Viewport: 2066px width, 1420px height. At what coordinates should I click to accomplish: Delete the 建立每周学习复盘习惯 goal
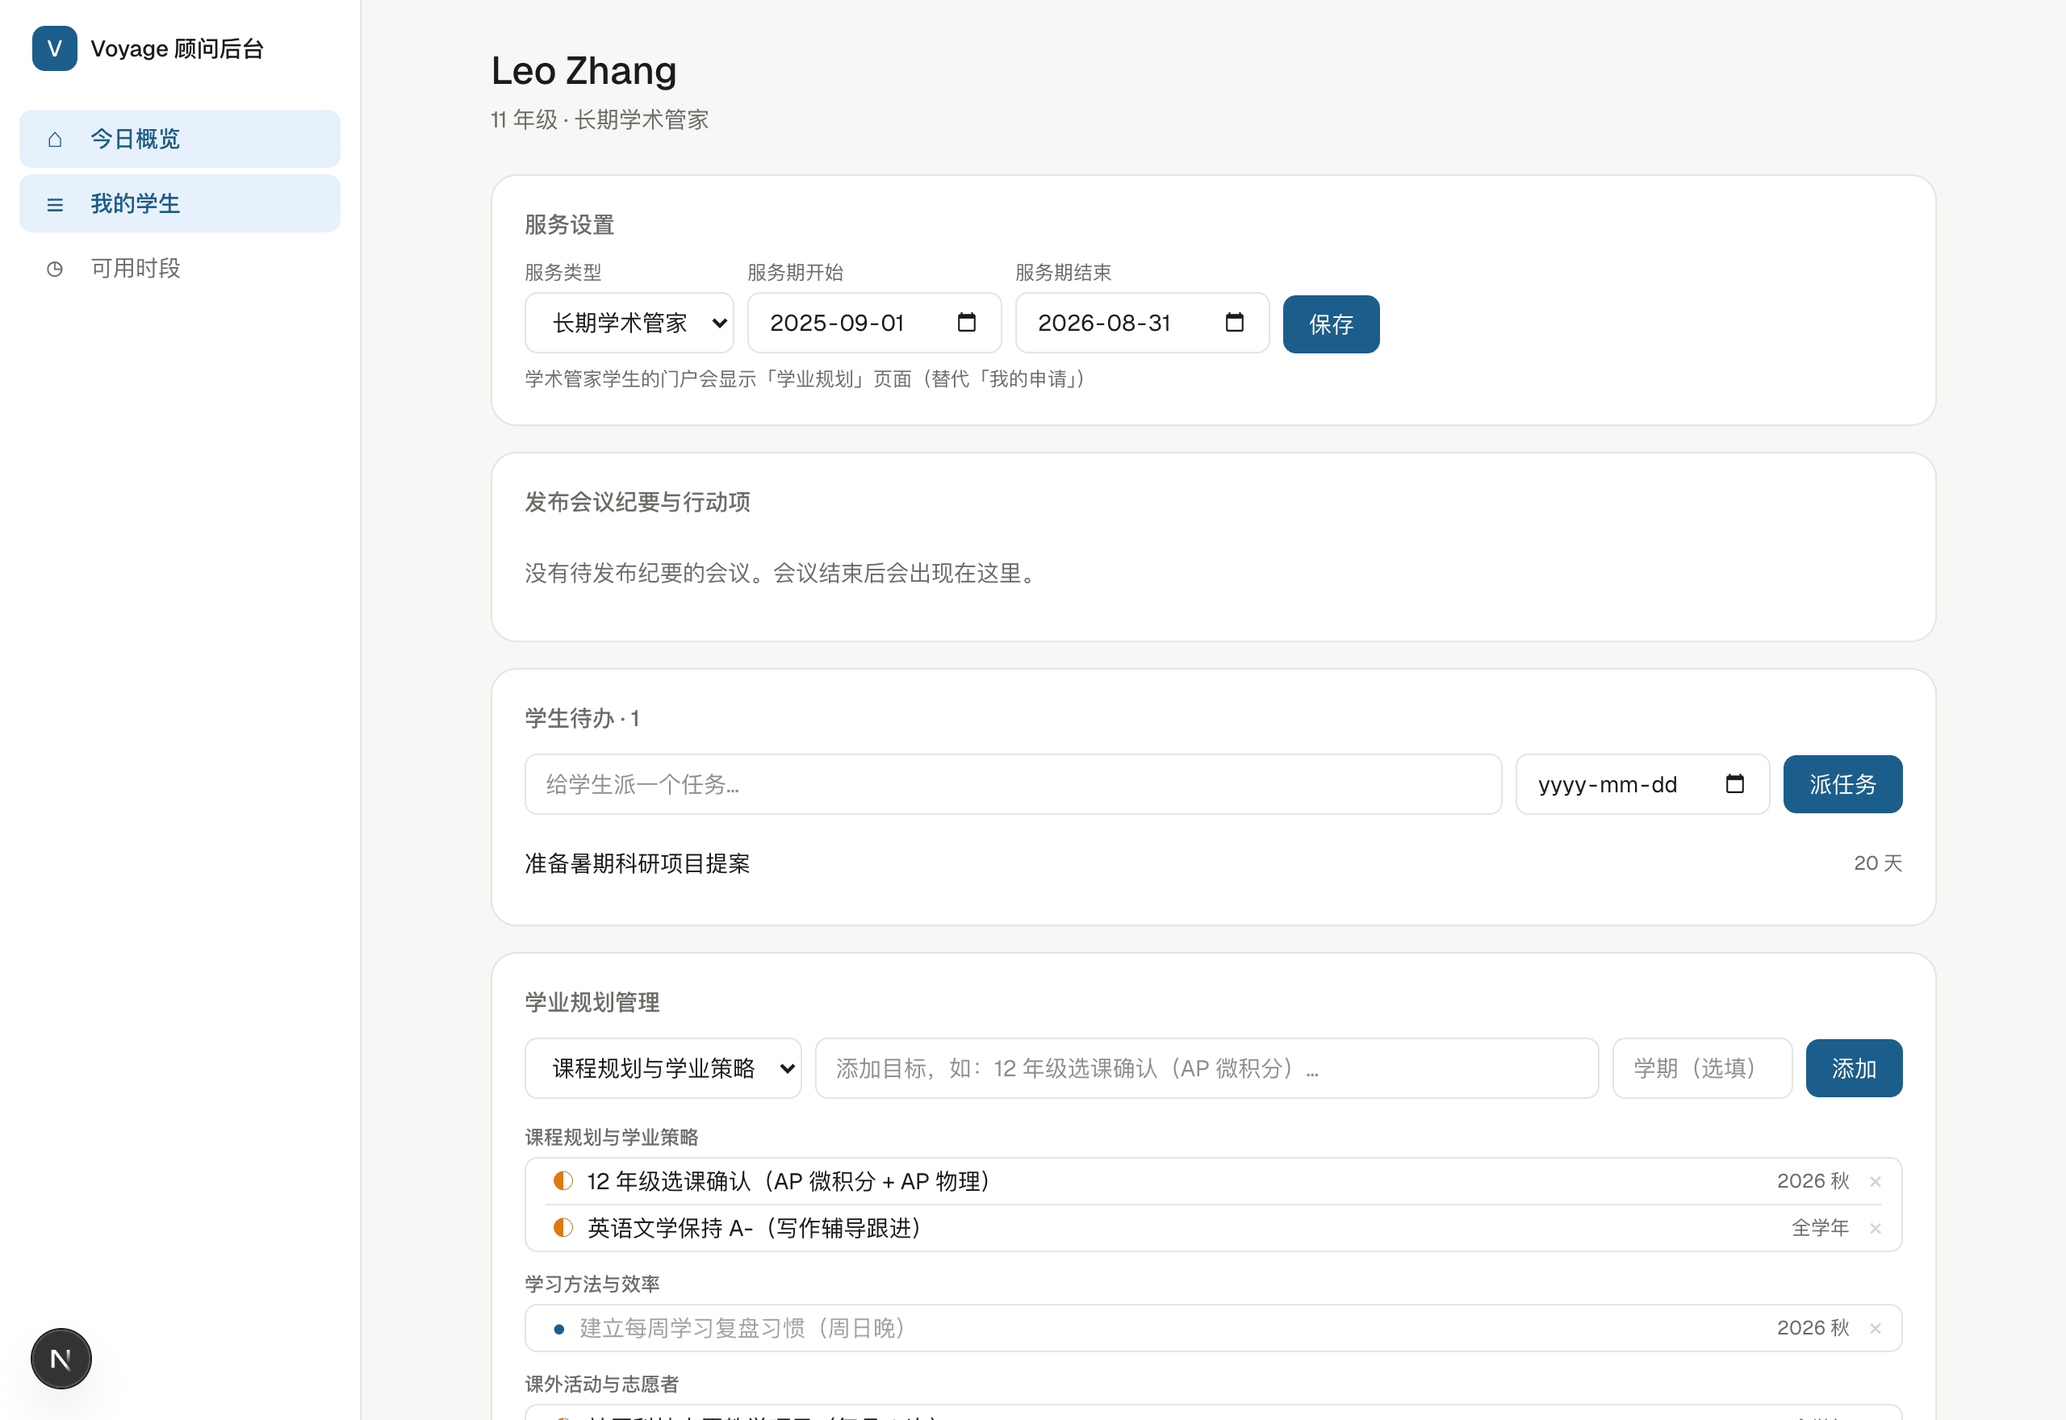(1876, 1328)
